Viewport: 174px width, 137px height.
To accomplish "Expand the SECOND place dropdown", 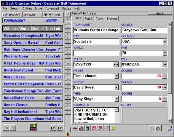I will click(117, 87).
